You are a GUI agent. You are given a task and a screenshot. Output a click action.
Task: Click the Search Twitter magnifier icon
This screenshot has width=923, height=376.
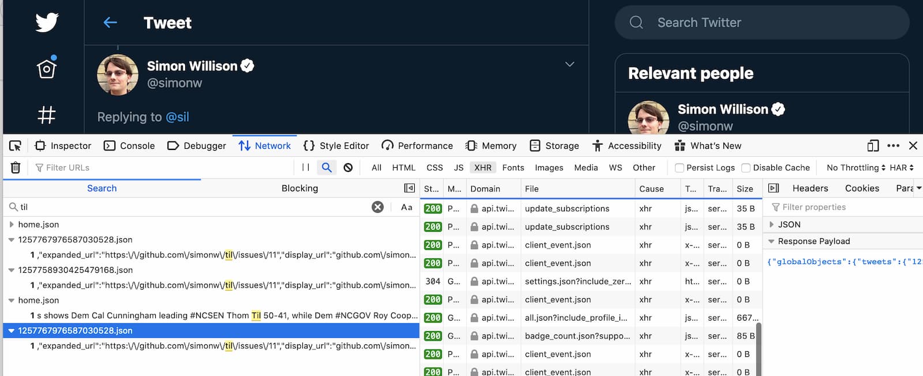[636, 22]
